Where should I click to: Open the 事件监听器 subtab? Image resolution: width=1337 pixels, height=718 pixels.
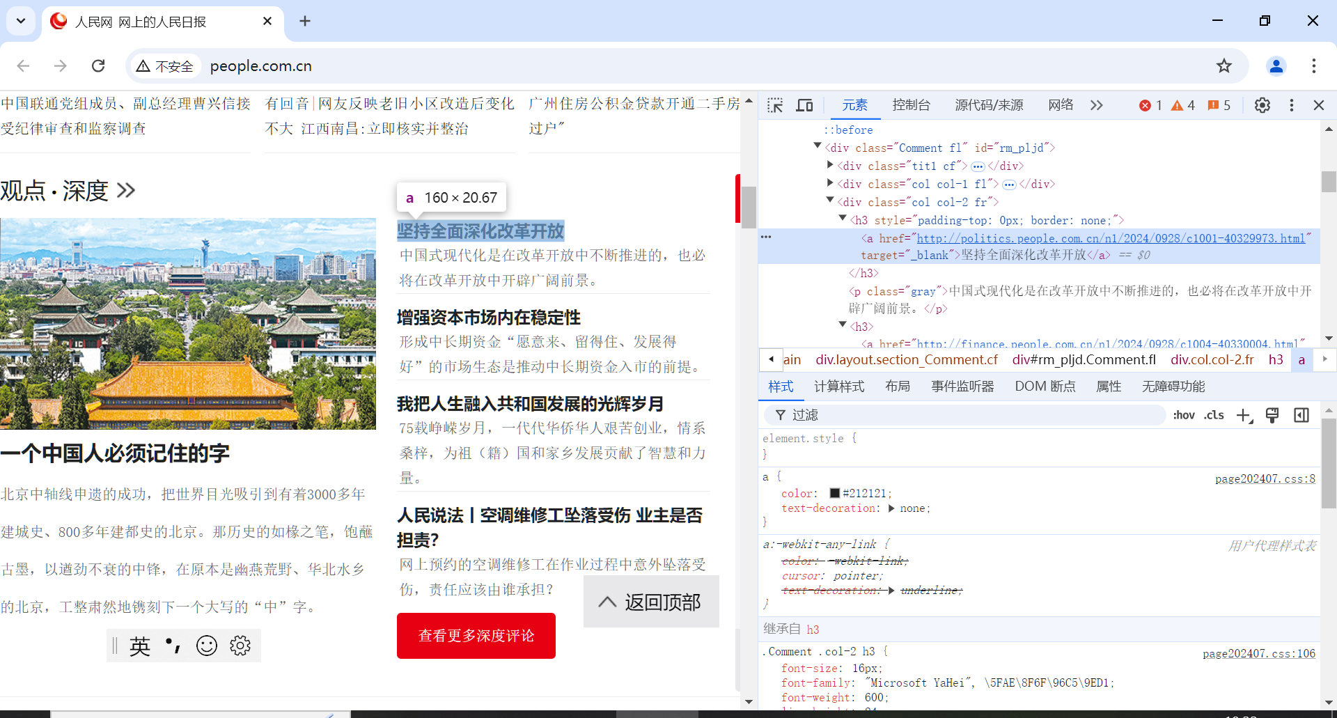[962, 387]
